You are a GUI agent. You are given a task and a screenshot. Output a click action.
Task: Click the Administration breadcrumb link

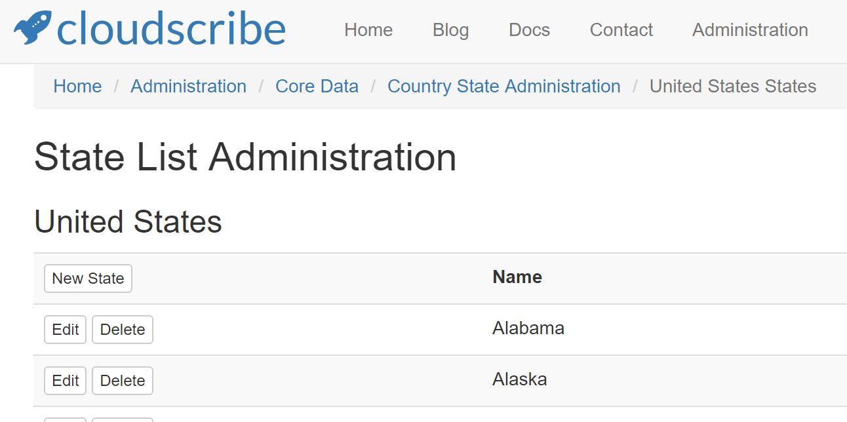(188, 86)
